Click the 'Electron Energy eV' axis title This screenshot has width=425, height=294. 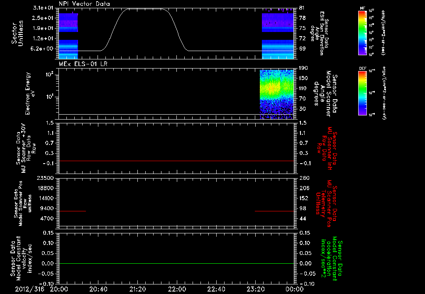(29, 93)
